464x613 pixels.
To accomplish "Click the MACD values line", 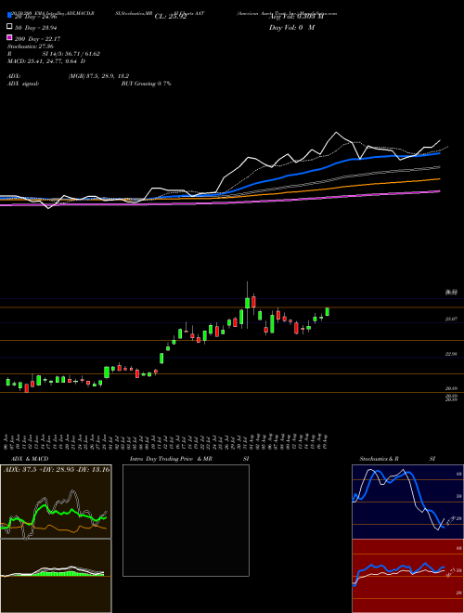I will [46, 61].
